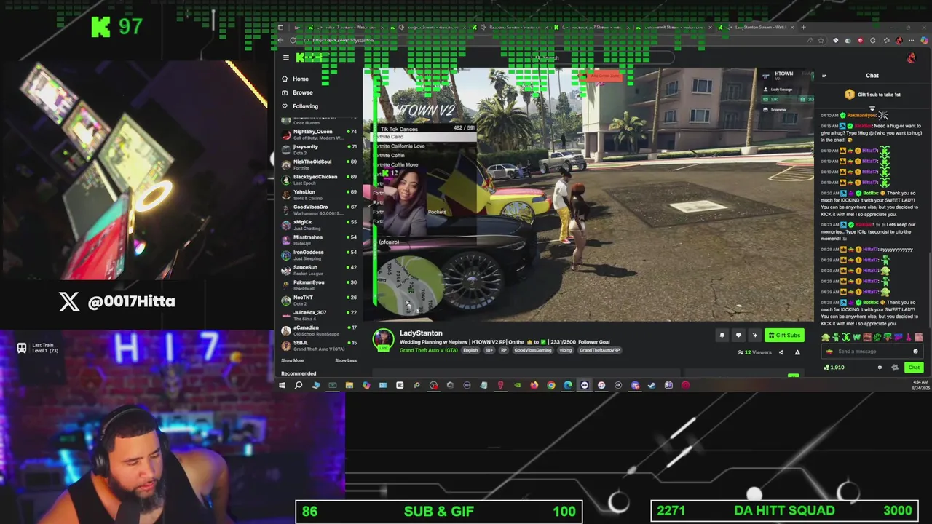Open BlackEyedChicken channel in sidebar
The image size is (932, 524).
(x=320, y=179)
